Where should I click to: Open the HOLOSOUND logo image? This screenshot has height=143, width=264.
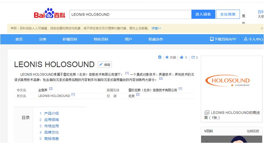point(228,81)
